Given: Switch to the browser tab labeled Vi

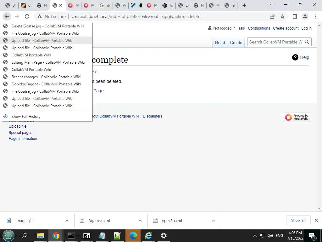Looking at the screenshot, I should (121, 5).
